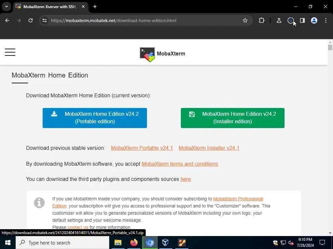Open File Explorer from taskbar
This screenshot has width=333, height=249.
[118, 243]
